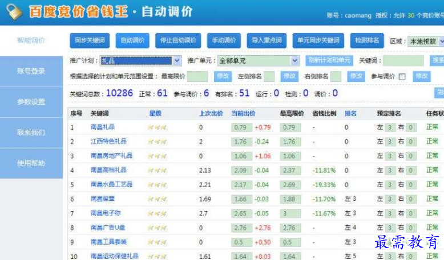This screenshot has height=260, width=444.
Task: Click 正常 status in 南昌徽章 row
Action: 432,199
